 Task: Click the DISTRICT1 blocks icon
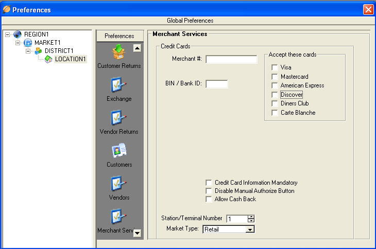pos(38,51)
